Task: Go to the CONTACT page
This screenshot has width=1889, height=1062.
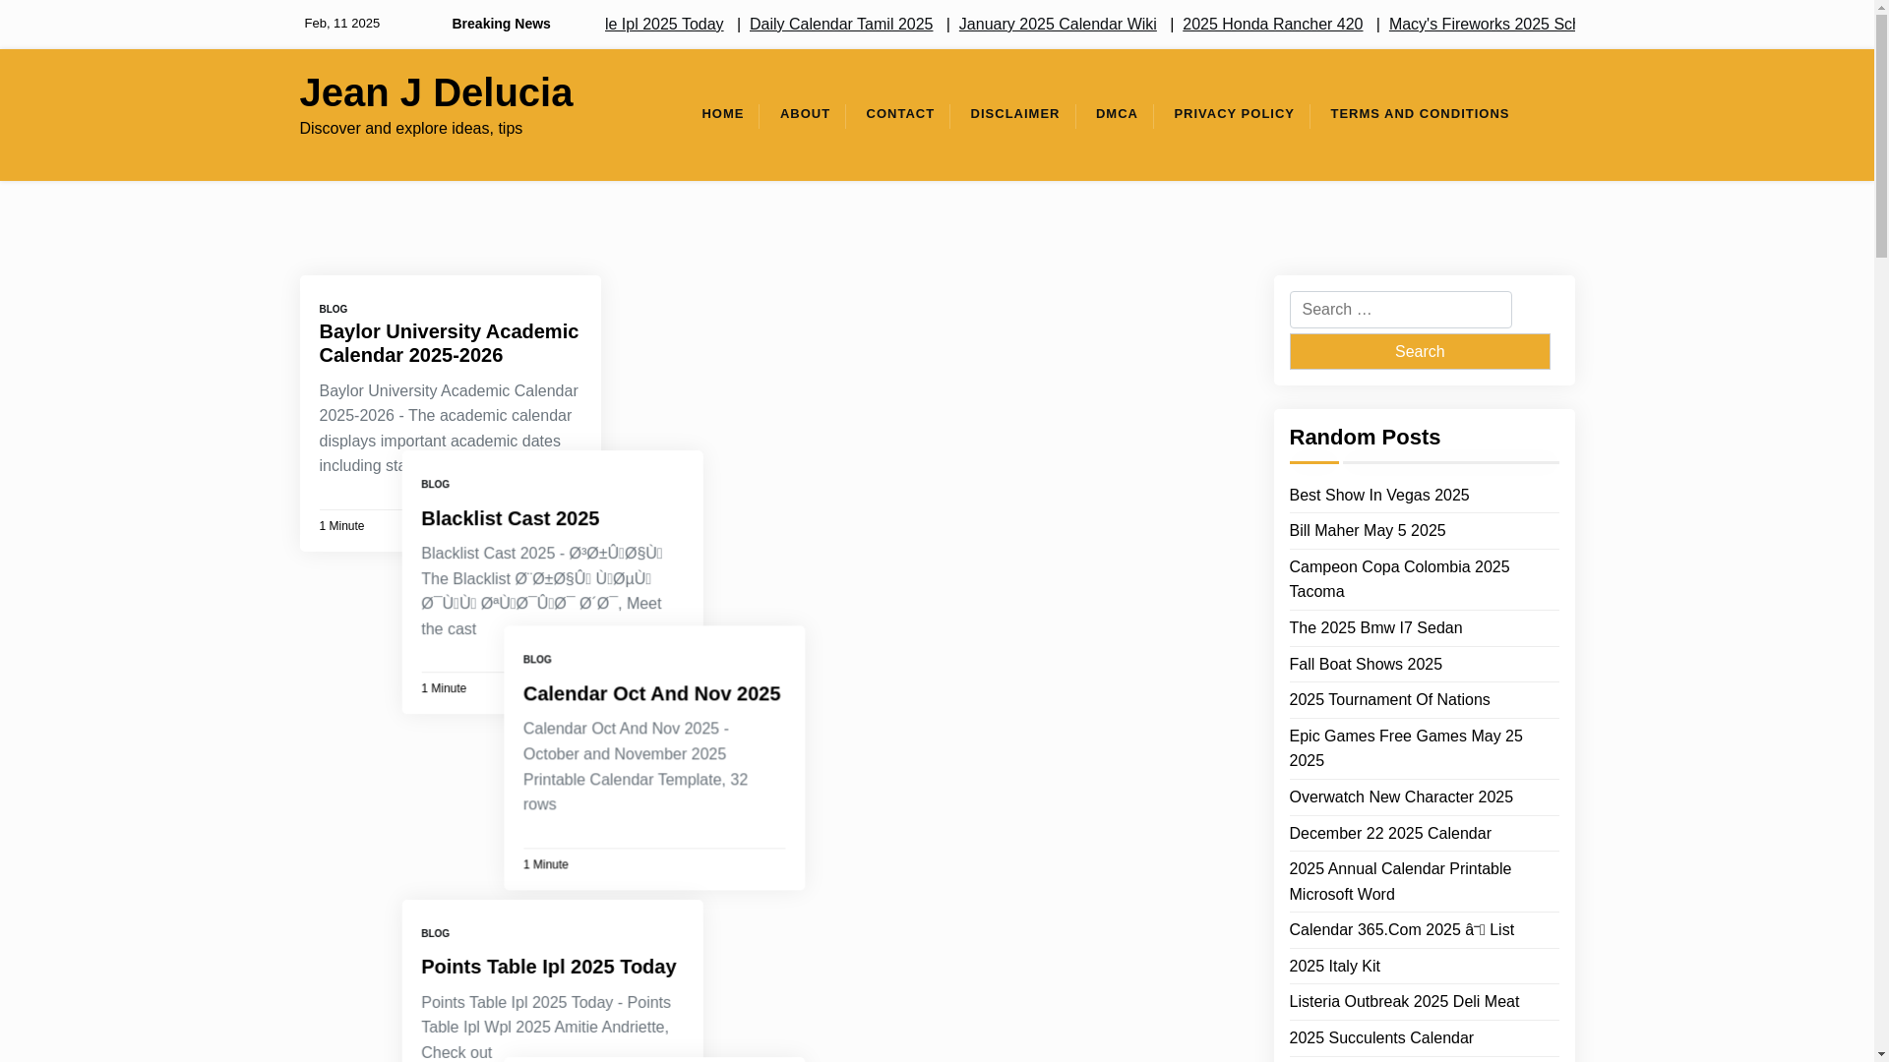Action: click(x=900, y=114)
